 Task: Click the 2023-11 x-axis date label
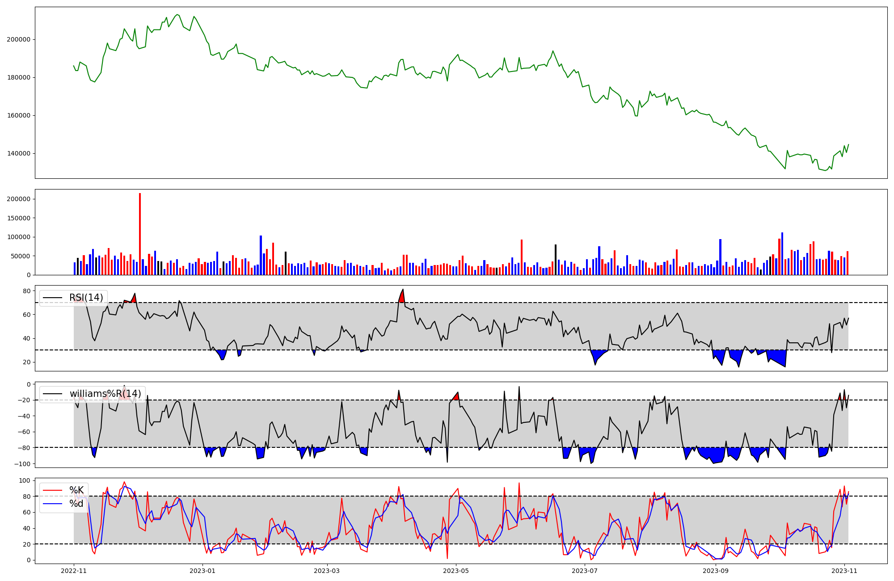pos(844,571)
